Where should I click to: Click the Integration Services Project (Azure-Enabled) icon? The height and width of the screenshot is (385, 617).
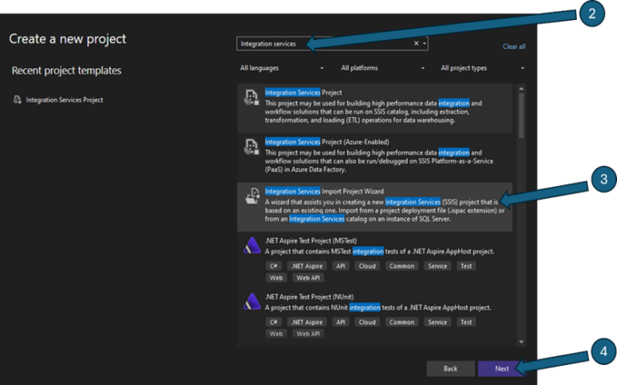251,147
